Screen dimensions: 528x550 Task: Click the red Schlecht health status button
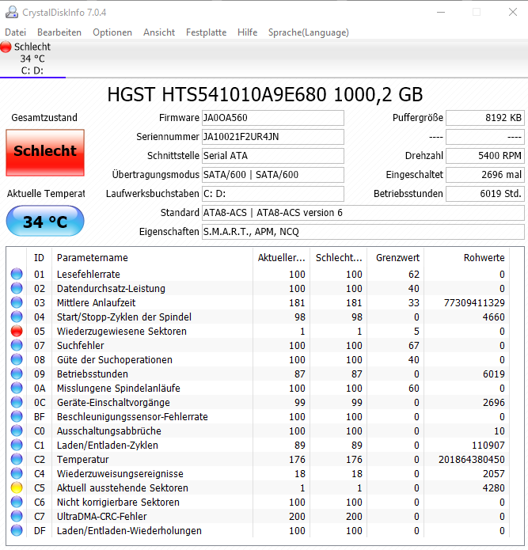point(45,152)
